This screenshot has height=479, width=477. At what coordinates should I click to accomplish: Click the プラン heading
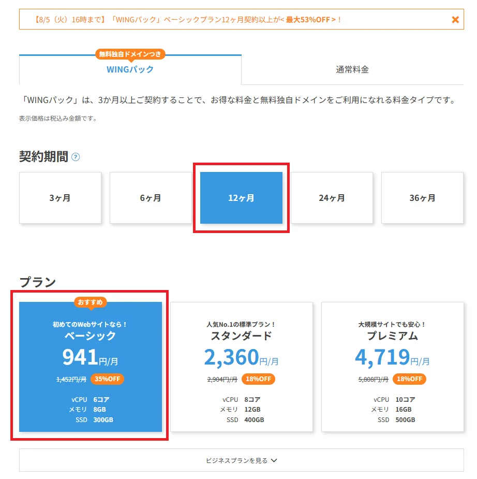point(38,282)
